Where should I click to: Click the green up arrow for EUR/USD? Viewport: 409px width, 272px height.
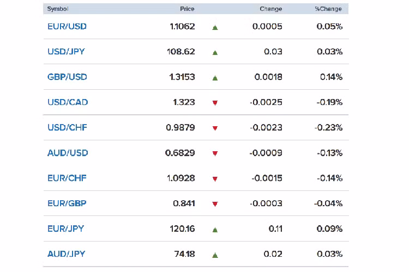coord(215,27)
